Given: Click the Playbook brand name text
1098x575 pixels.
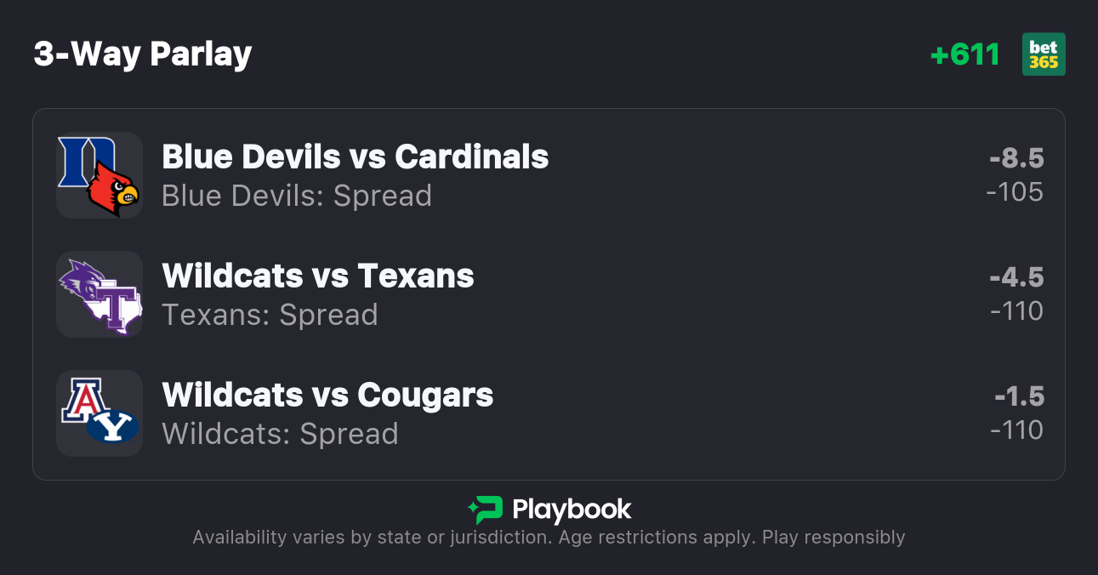Looking at the screenshot, I should click(x=572, y=510).
